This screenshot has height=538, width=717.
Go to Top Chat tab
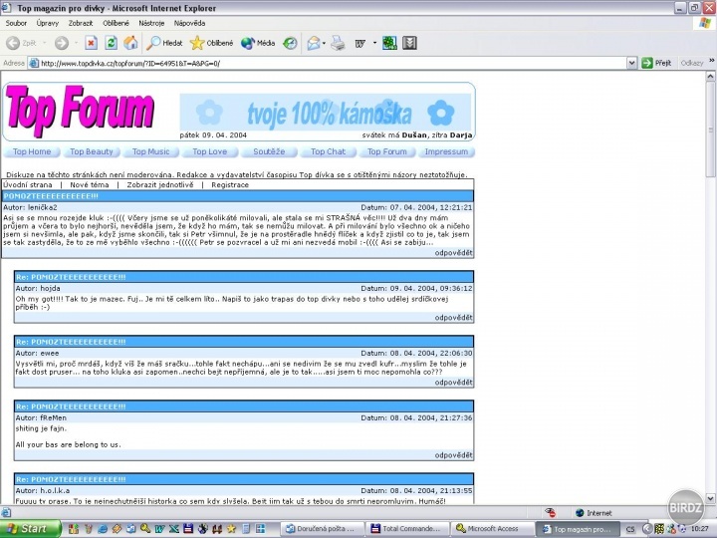(x=329, y=151)
